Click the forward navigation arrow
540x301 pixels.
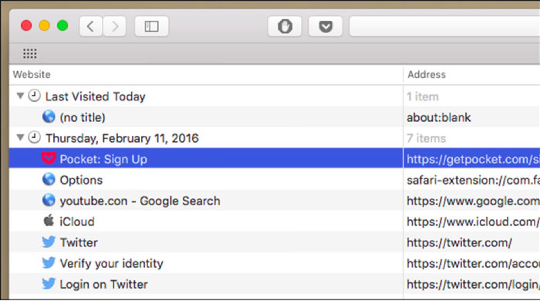tap(114, 26)
